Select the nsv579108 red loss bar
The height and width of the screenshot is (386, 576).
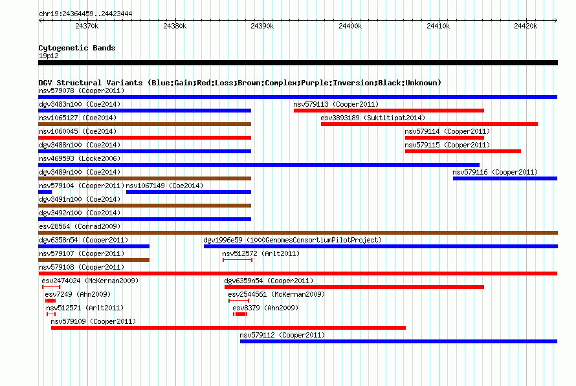(x=298, y=273)
